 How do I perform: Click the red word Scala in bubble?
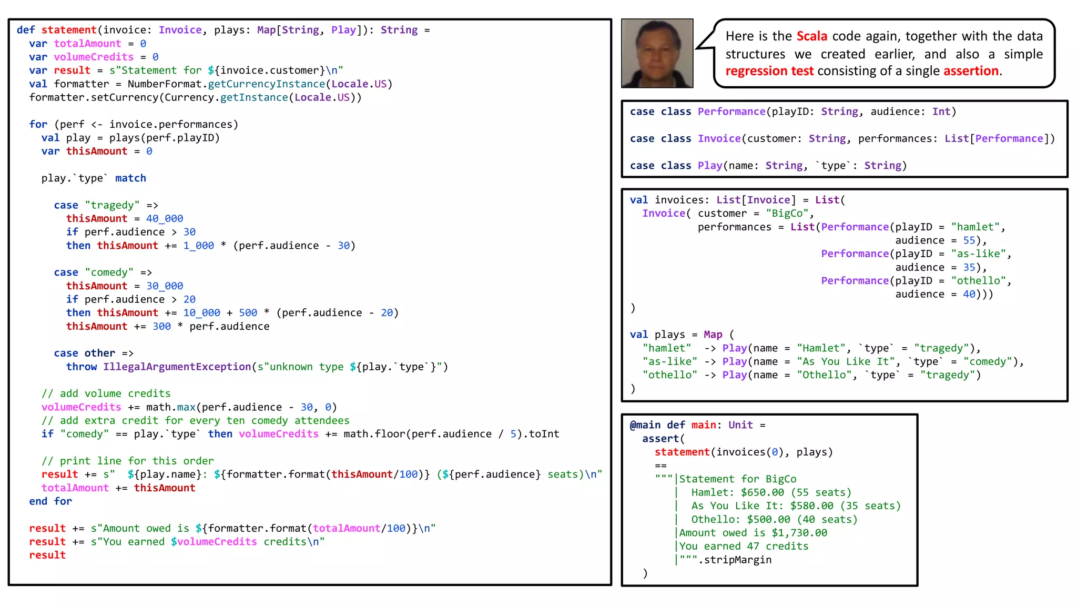[x=811, y=36]
